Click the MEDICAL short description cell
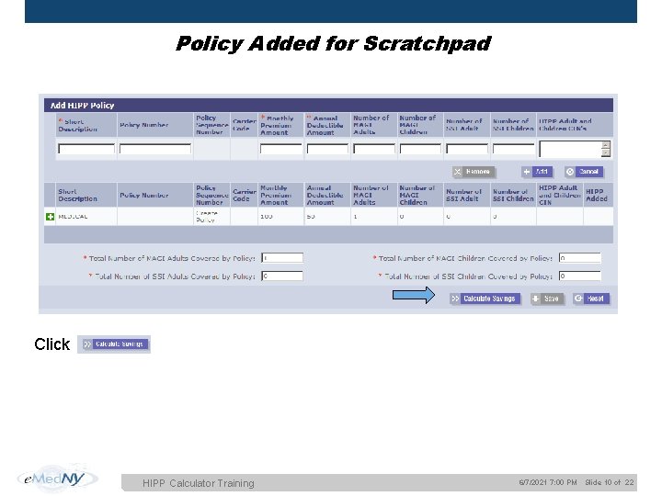The height and width of the screenshot is (496, 662). tap(86, 217)
